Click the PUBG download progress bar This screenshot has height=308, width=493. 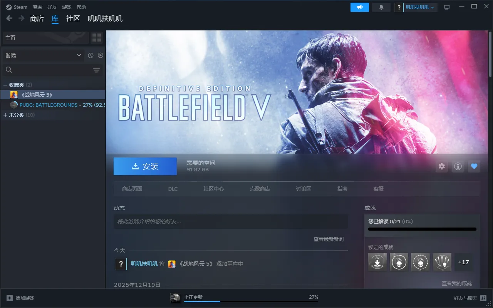(251, 301)
